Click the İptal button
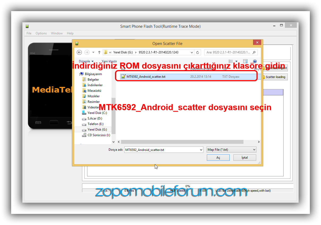Viewport: 321px width, 225px height. click(245, 158)
